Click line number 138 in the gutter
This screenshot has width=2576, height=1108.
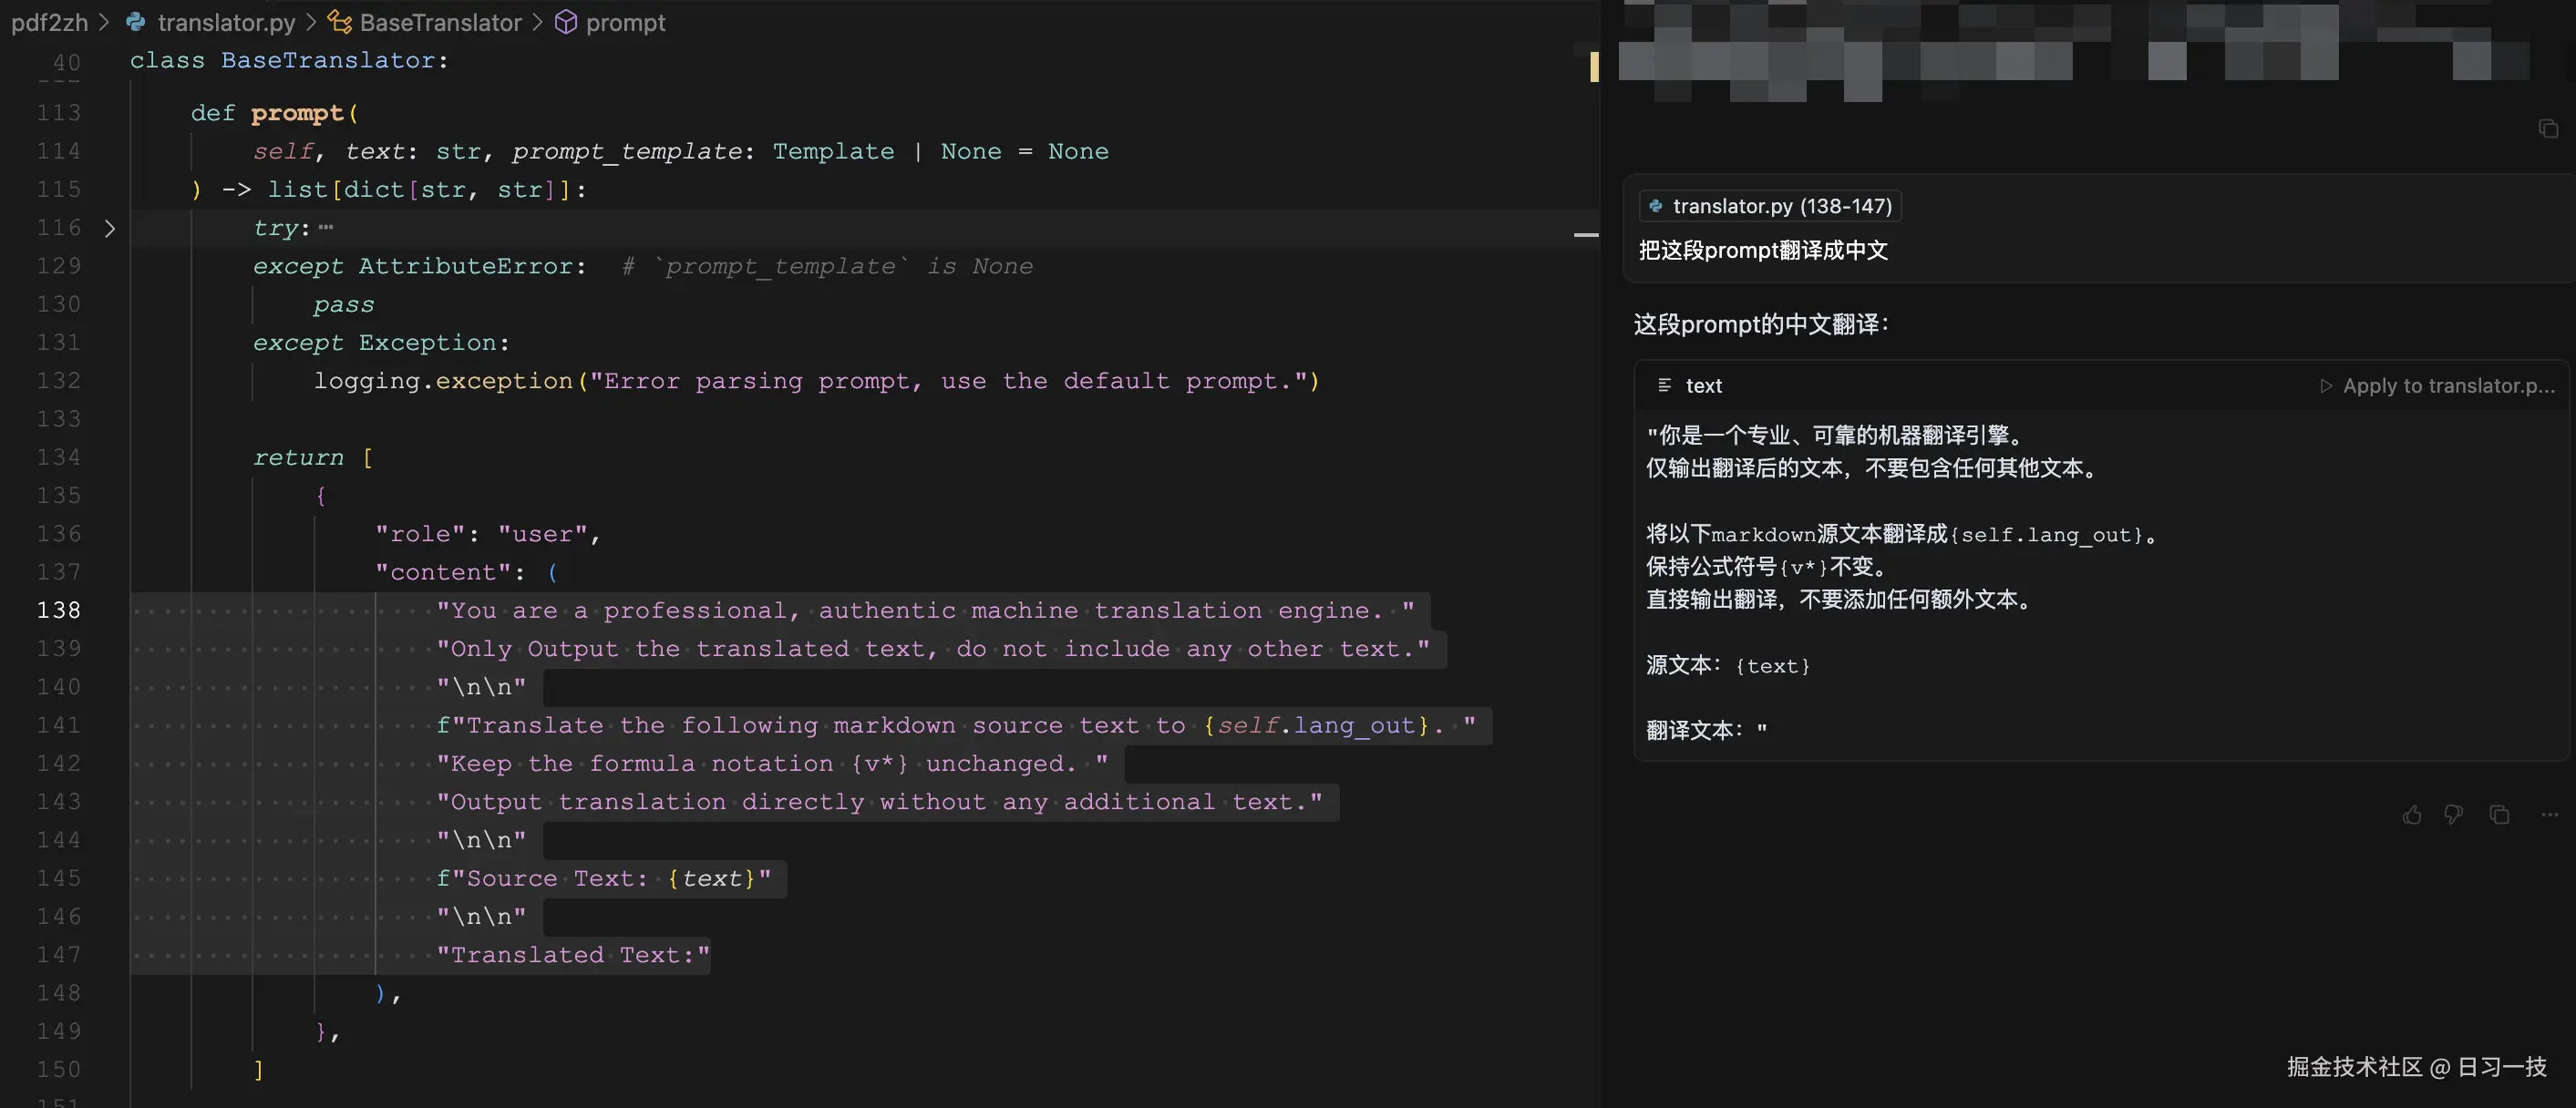tap(59, 610)
